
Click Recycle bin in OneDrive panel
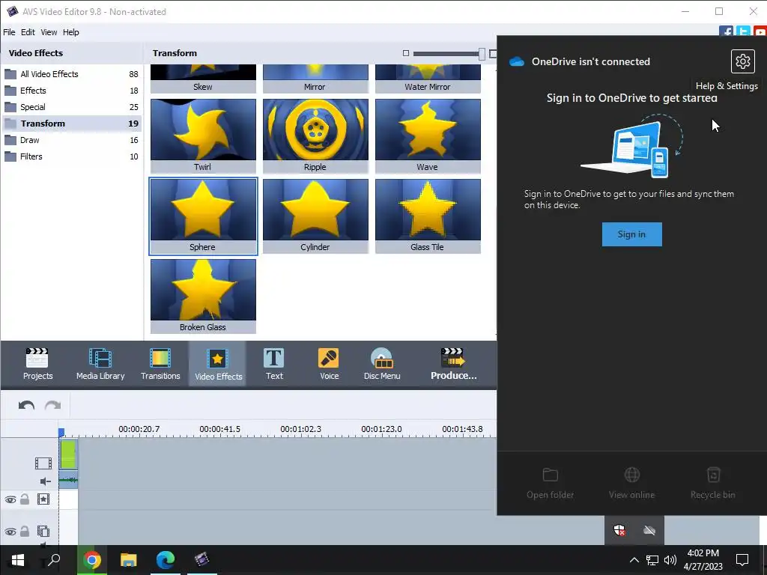[713, 484]
